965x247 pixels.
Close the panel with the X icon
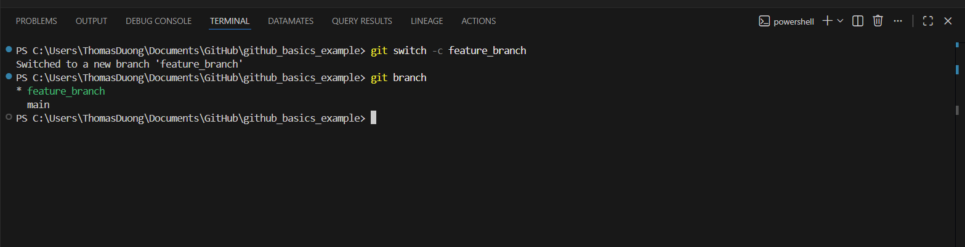[948, 21]
